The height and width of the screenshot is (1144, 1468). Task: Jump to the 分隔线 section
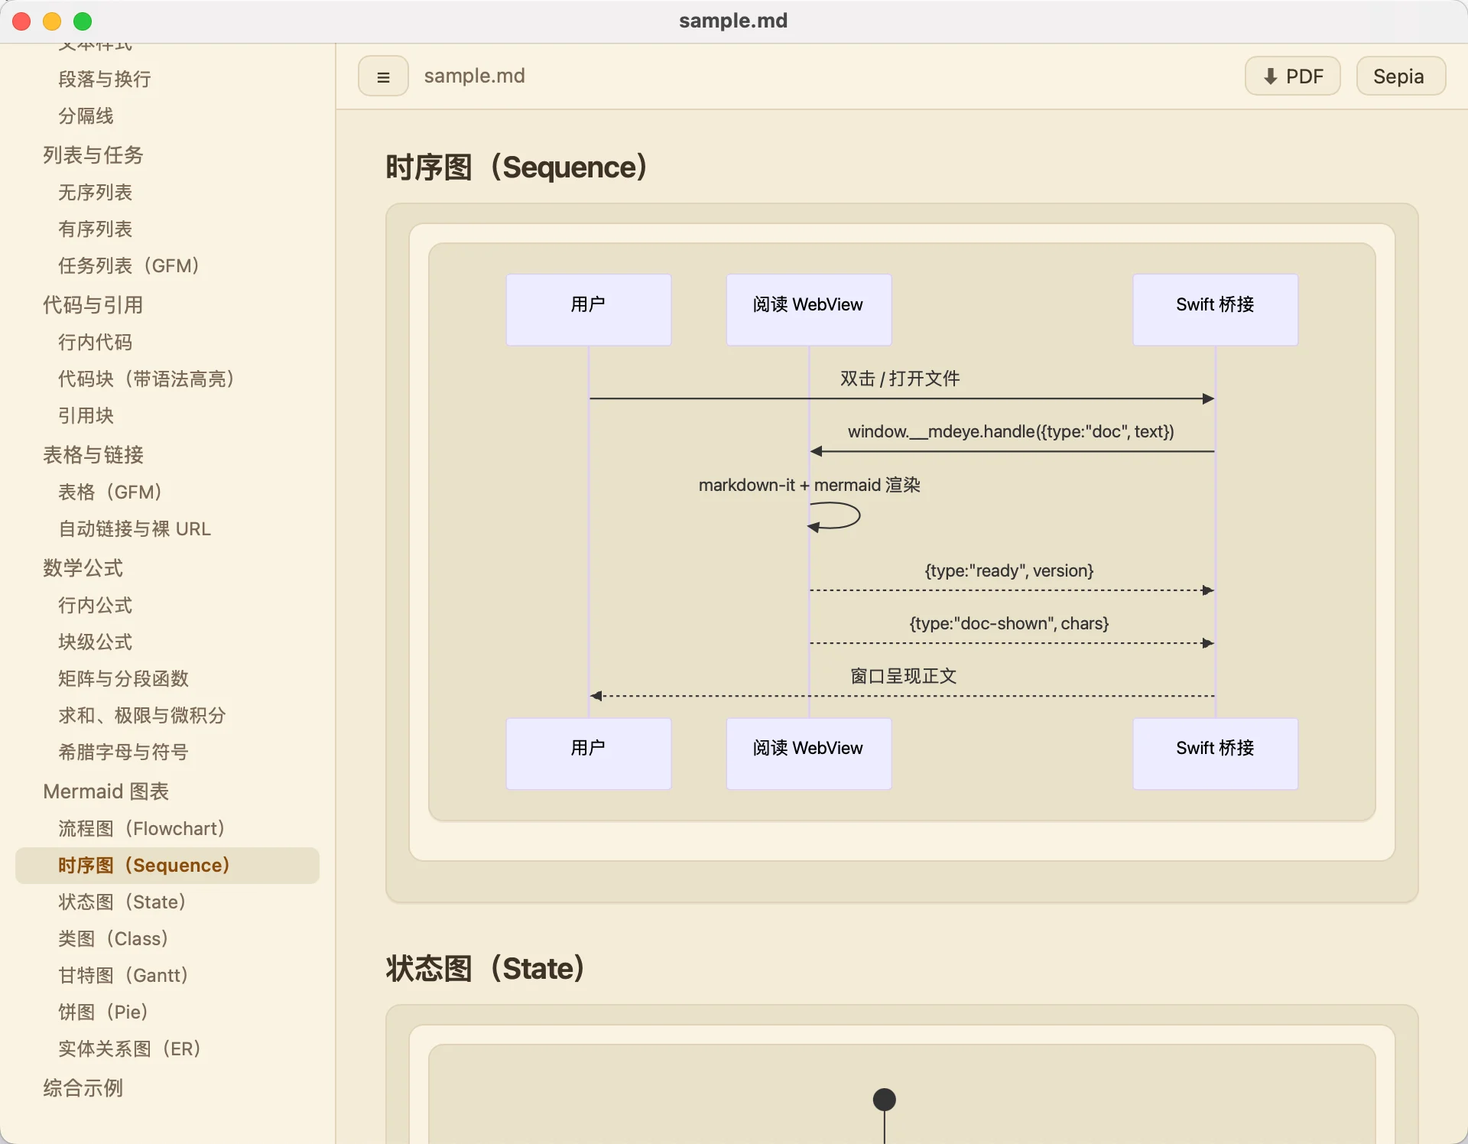point(86,116)
